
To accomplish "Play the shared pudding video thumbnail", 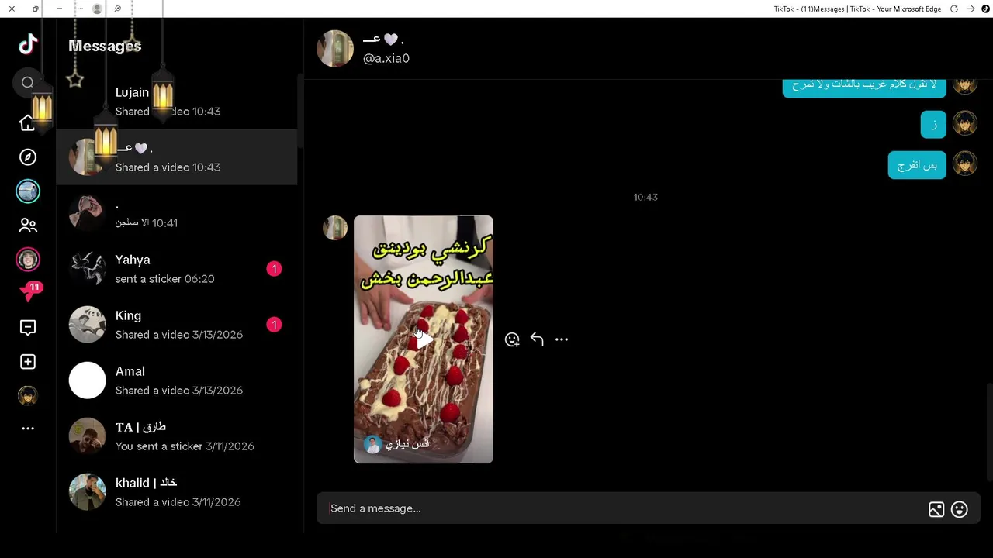I will click(x=424, y=339).
